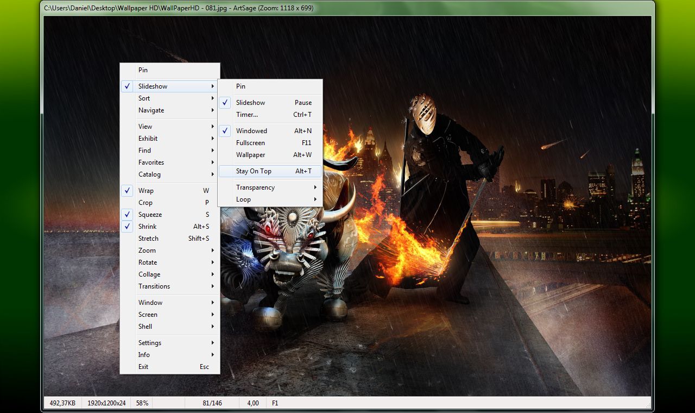
Task: Open the Window submenu
Action: tap(170, 303)
